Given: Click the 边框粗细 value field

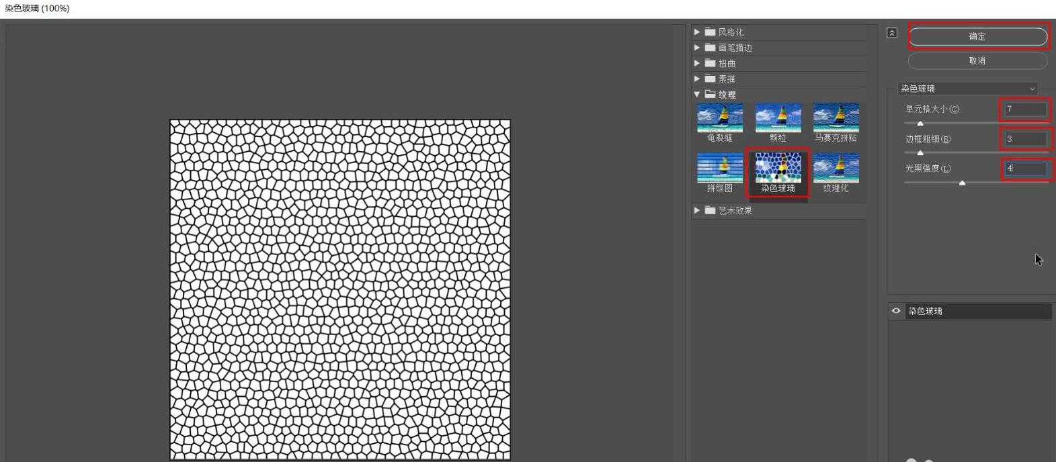Looking at the screenshot, I should point(1026,139).
